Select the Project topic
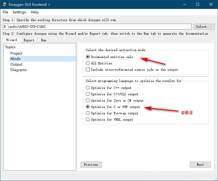 point(16,53)
